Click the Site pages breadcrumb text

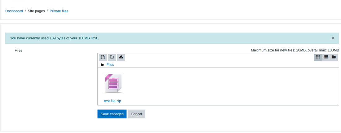tap(36, 11)
